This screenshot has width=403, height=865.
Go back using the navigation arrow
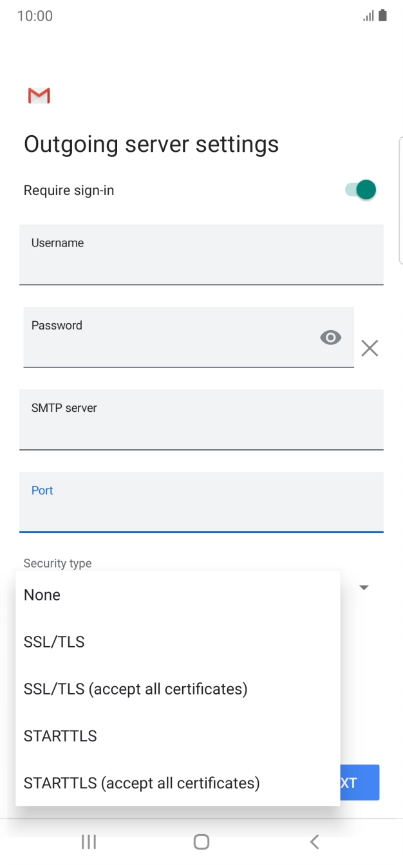tap(314, 841)
